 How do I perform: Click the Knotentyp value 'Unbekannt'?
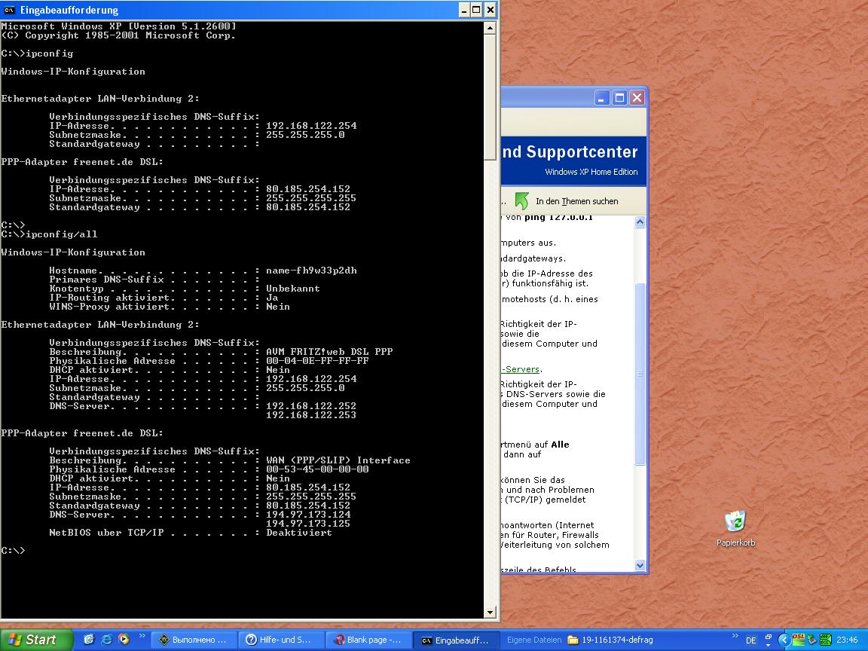293,289
